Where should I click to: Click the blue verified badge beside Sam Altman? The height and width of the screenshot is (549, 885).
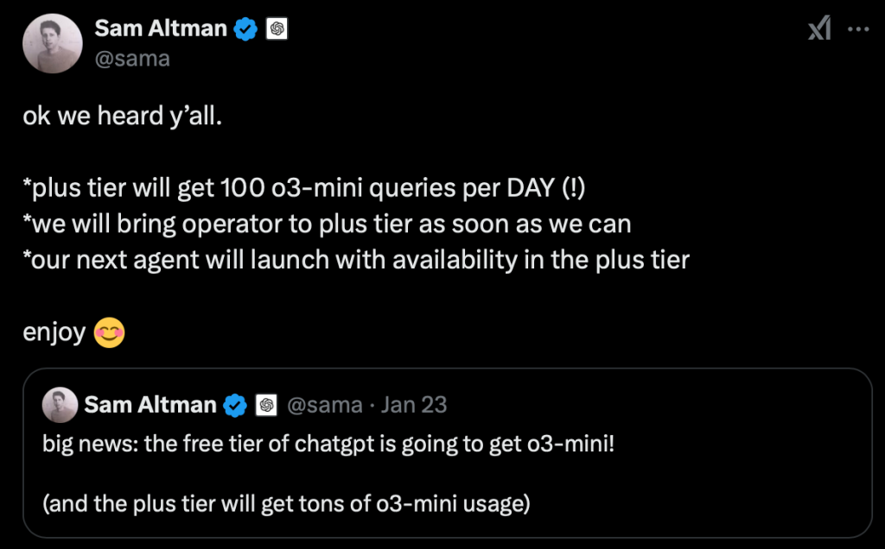pos(246,28)
